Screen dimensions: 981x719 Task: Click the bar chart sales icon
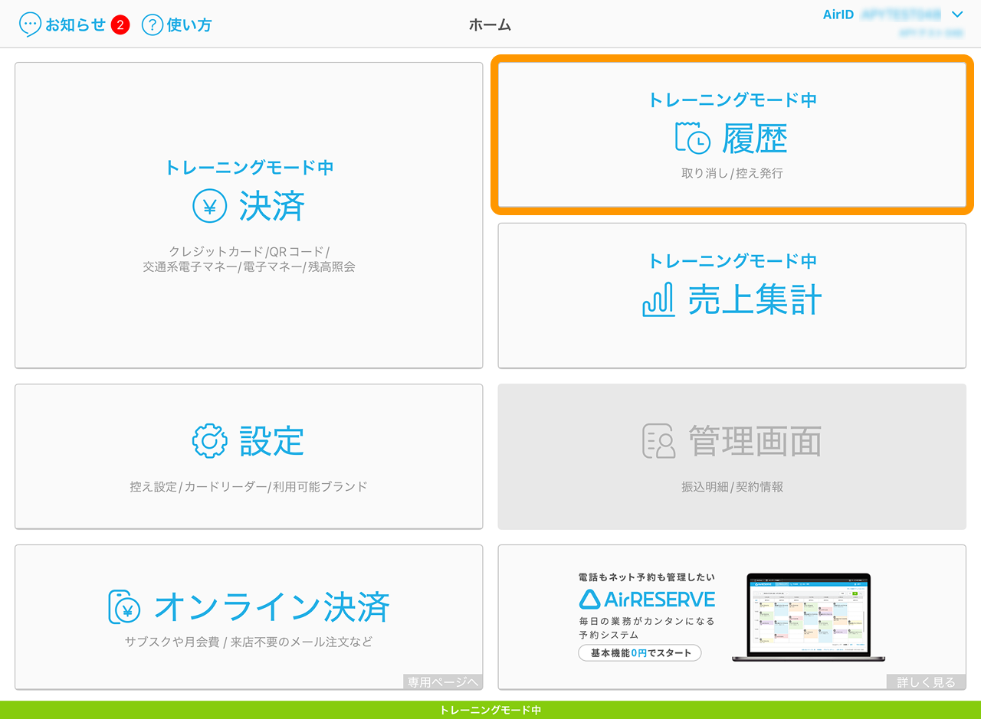(x=658, y=299)
